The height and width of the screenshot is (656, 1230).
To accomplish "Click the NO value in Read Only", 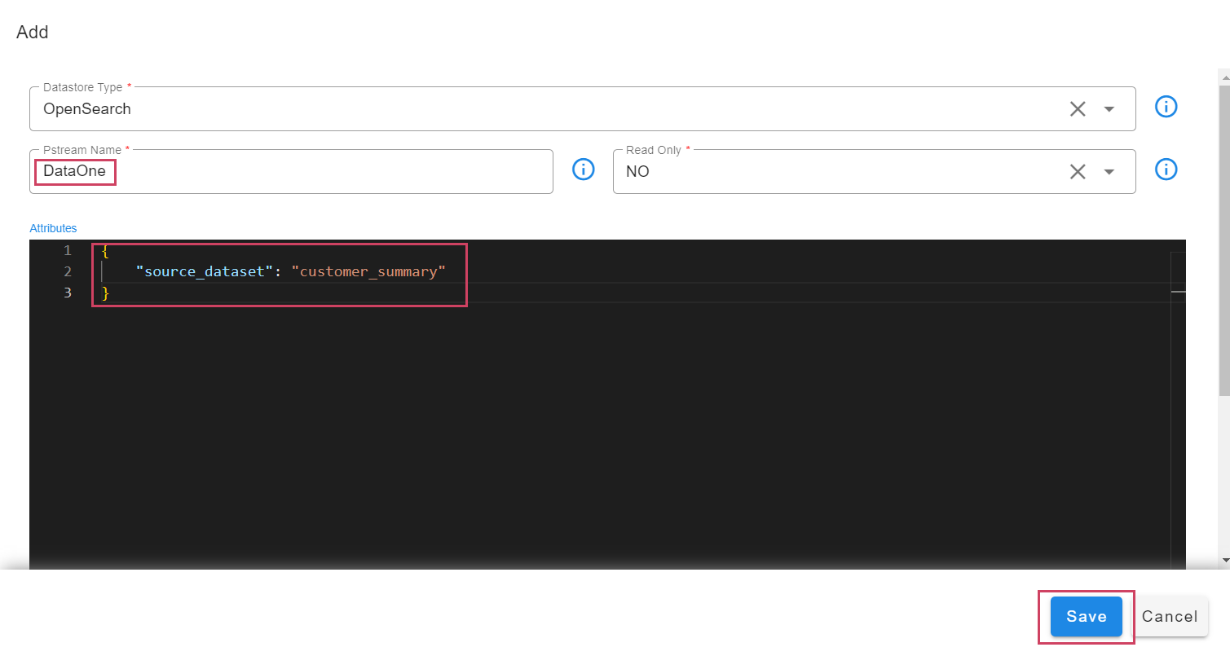I will [x=637, y=171].
